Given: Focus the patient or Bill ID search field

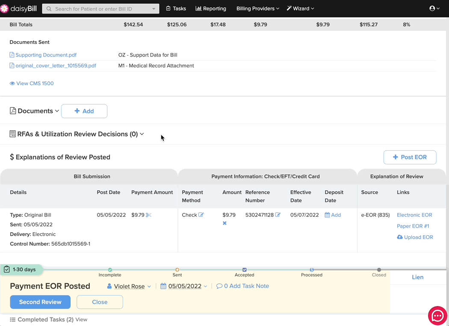Looking at the screenshot, I should click(100, 9).
